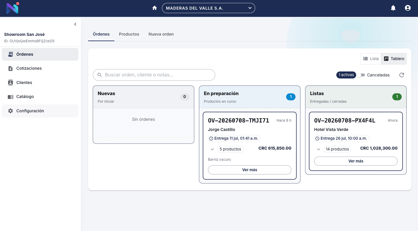
Task: Expand the 14 productos chevron
Action: pos(319,149)
